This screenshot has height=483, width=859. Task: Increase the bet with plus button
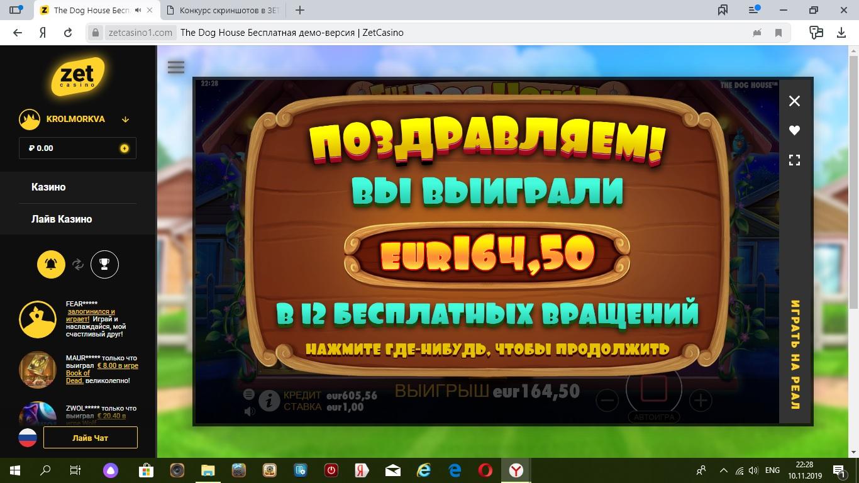coord(701,400)
